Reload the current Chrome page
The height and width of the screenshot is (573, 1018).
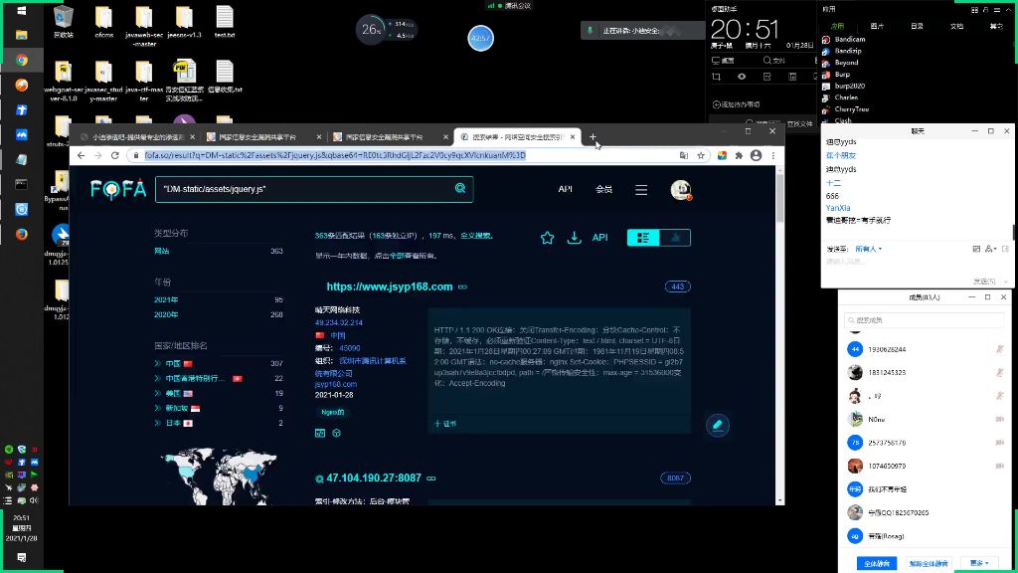pyautogui.click(x=115, y=155)
